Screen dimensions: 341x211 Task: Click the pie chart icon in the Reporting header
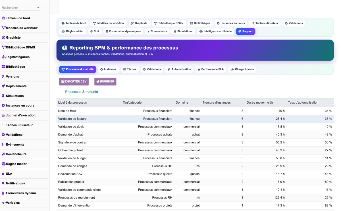pos(65,48)
